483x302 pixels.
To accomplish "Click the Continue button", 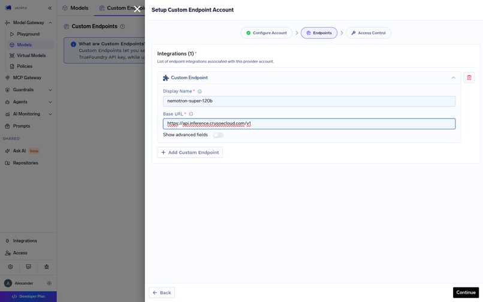I will 466,292.
